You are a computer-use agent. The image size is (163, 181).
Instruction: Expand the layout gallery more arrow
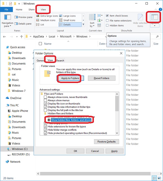83,25
